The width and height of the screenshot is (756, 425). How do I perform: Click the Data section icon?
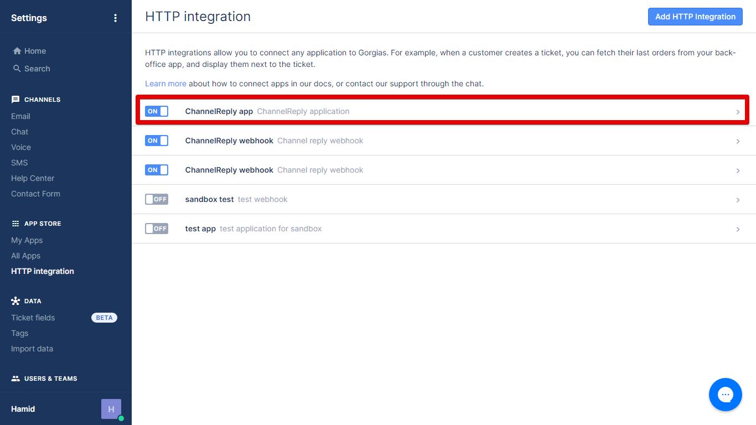pyautogui.click(x=15, y=301)
